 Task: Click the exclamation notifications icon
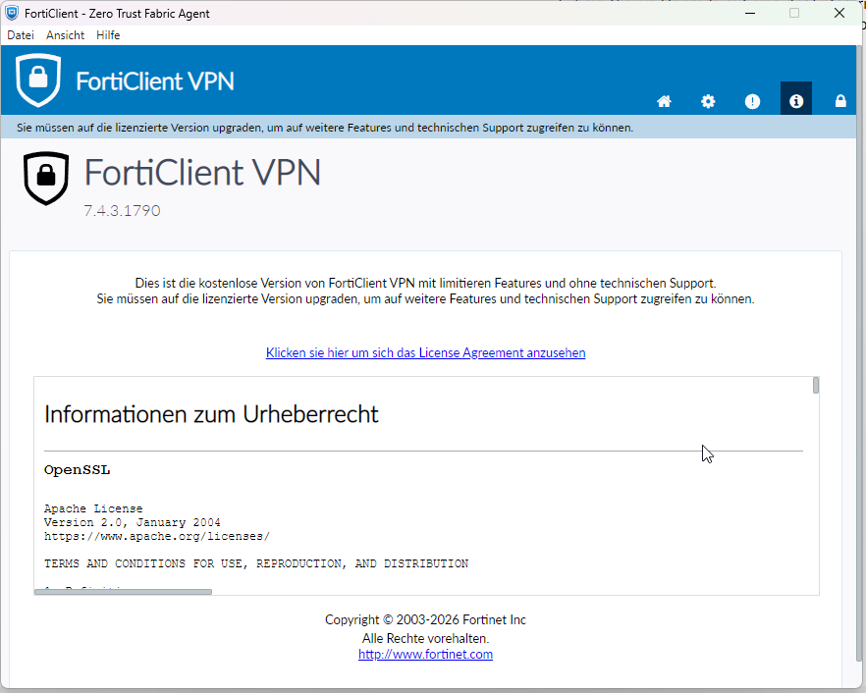[x=752, y=101]
